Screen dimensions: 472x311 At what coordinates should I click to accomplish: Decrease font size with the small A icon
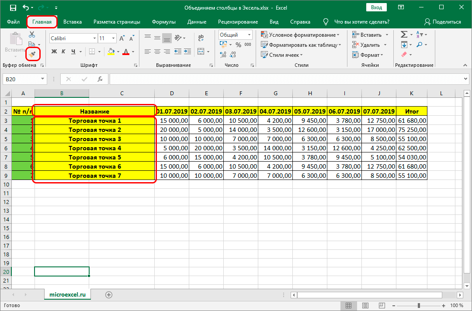pyautogui.click(x=132, y=38)
